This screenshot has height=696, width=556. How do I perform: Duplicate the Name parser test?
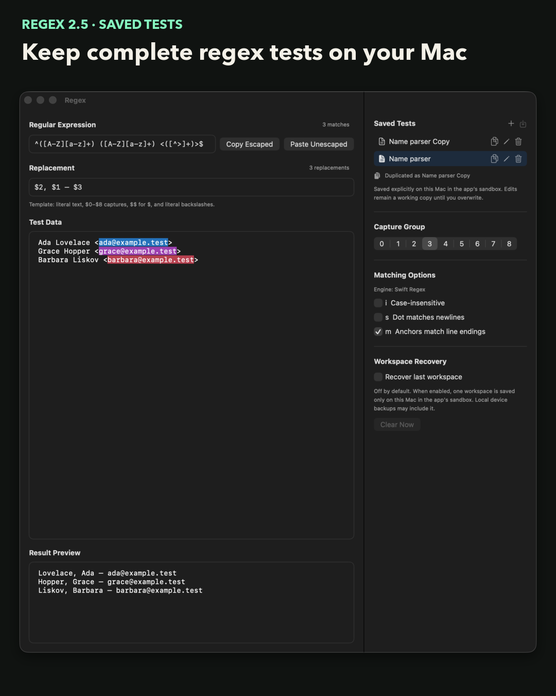494,159
